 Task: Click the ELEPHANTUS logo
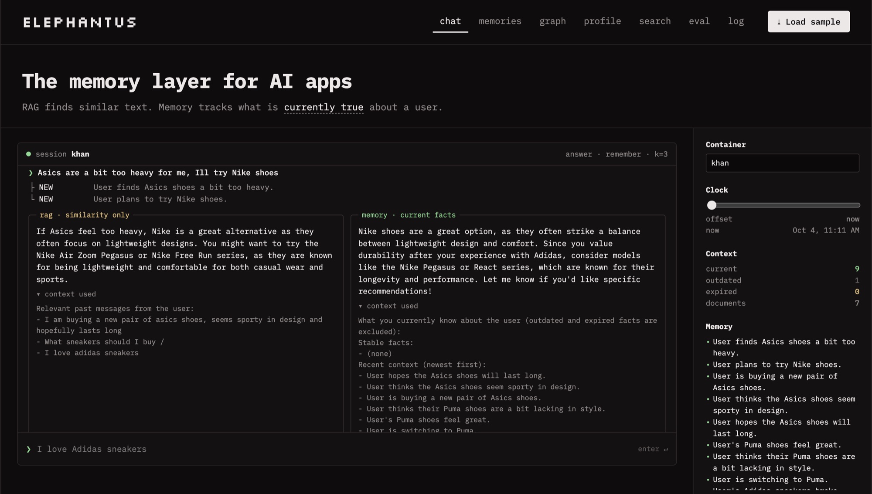pos(79,22)
